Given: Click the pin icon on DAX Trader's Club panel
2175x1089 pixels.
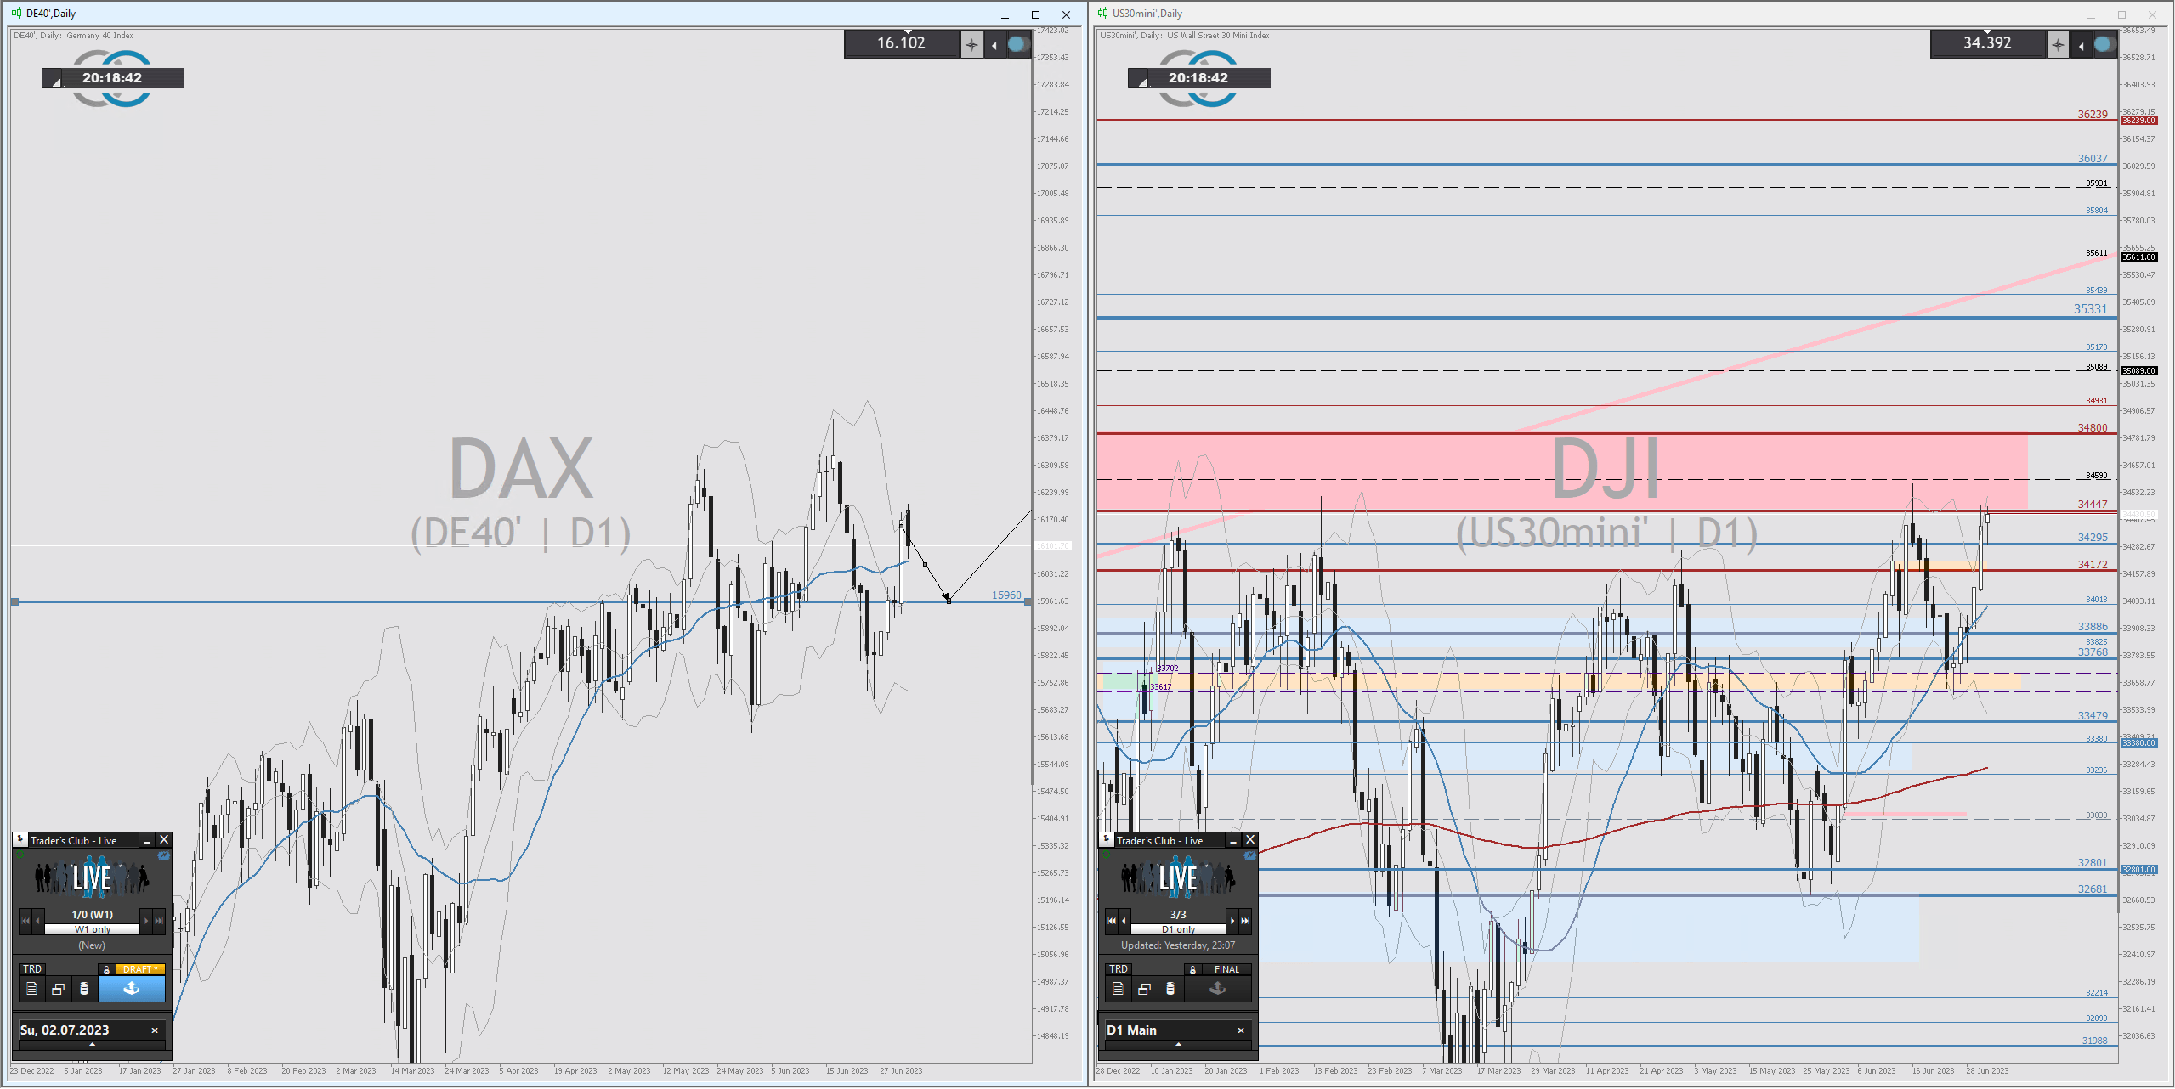Looking at the screenshot, I should pyautogui.click(x=20, y=839).
